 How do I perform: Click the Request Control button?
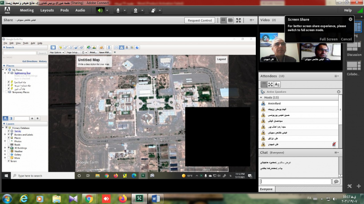(200, 20)
